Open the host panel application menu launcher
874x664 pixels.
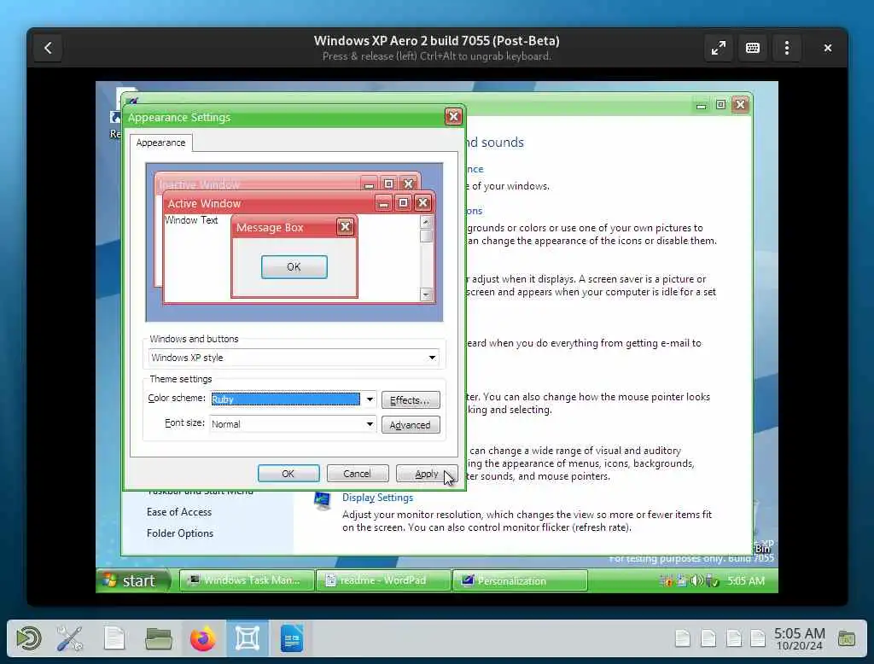coord(28,638)
